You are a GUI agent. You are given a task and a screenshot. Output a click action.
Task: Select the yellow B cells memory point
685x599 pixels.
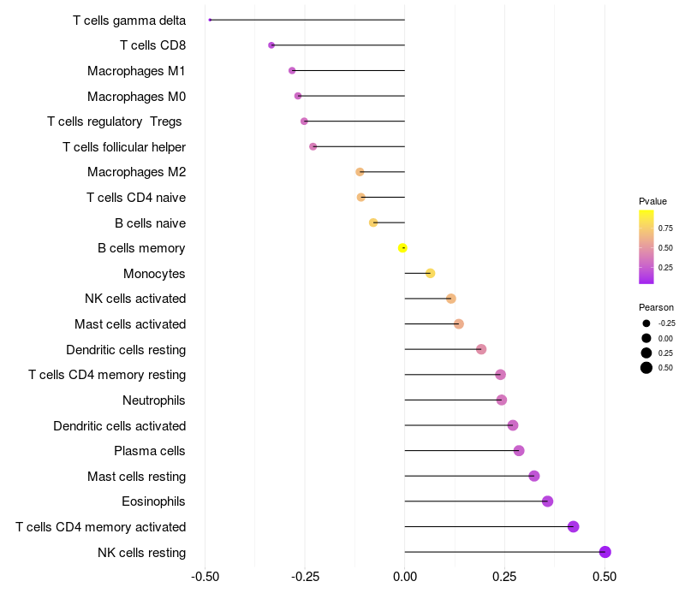[x=402, y=248]
